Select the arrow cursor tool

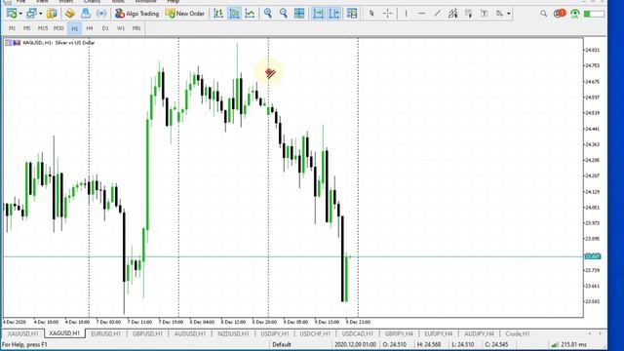coord(371,14)
